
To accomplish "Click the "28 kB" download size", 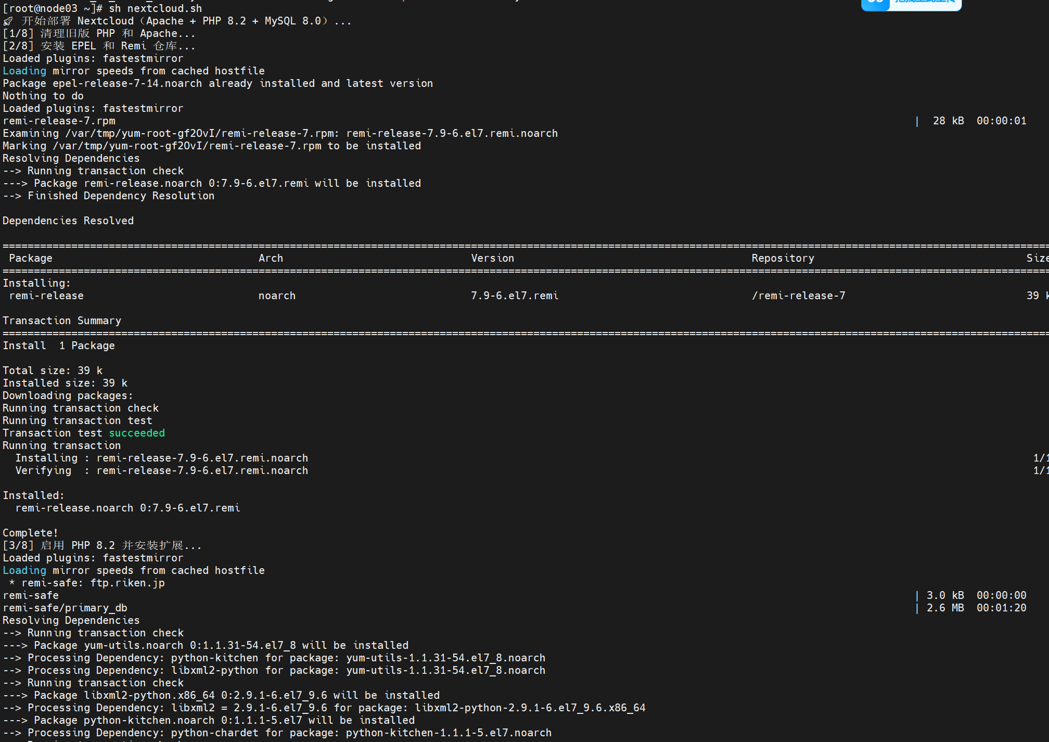I will coord(948,121).
